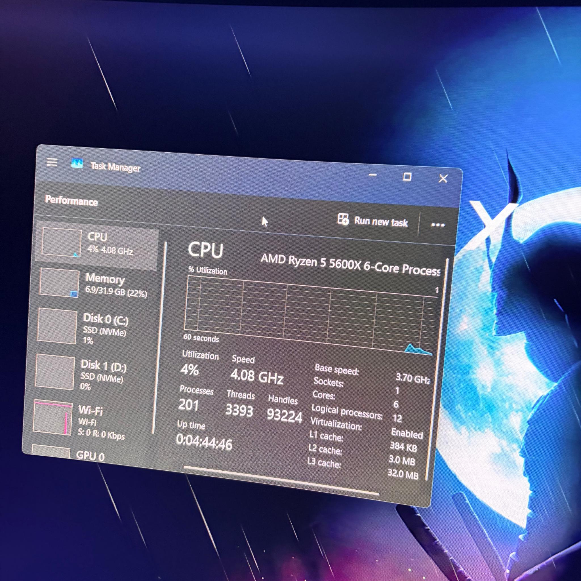Click the right vertical scrollbar of CPU pane
Screen dimensions: 581x581
coord(437,370)
